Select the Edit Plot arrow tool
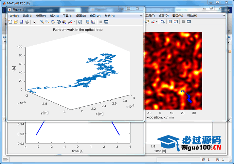This screenshot has height=164, width=234. tap(35, 22)
